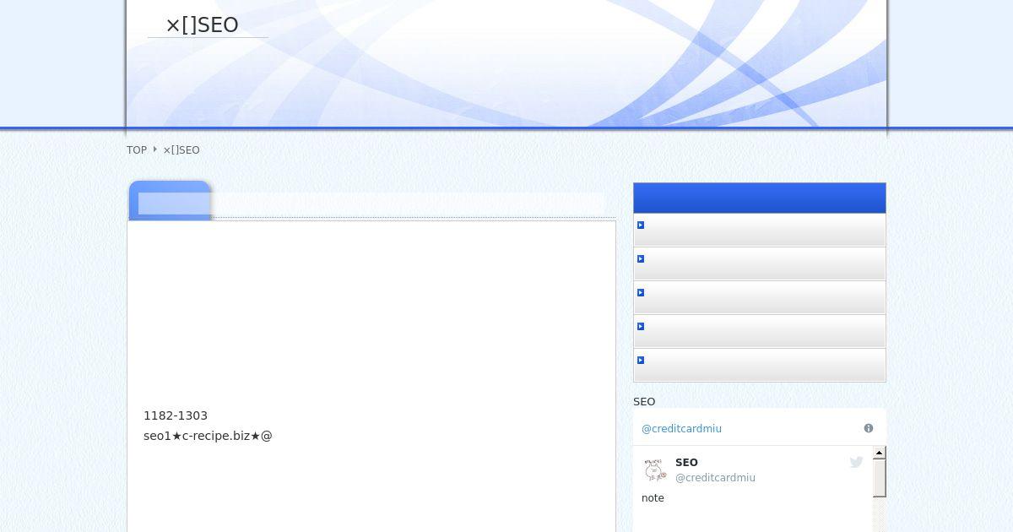Click the ×[]SEO breadcrumb entry
1013x532 pixels.
(181, 150)
